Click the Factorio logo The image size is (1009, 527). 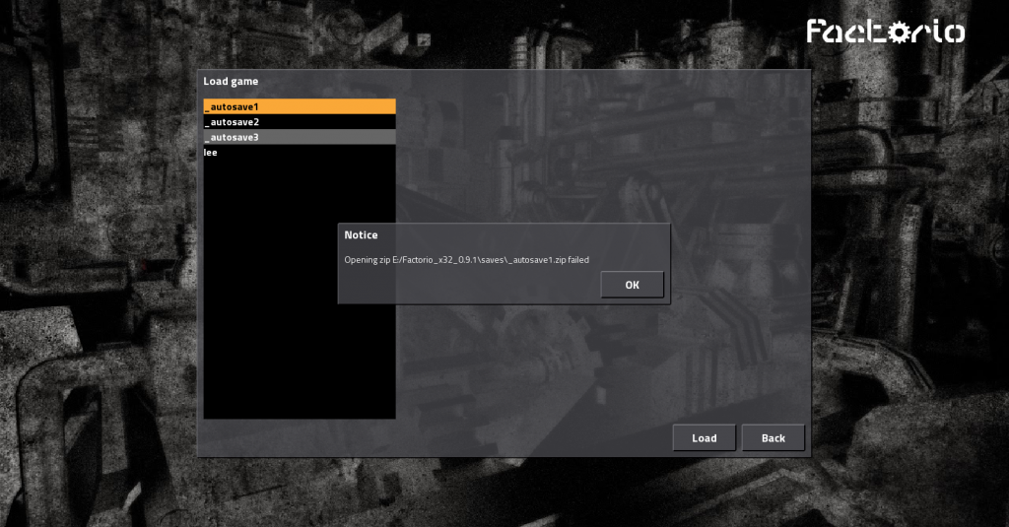885,32
